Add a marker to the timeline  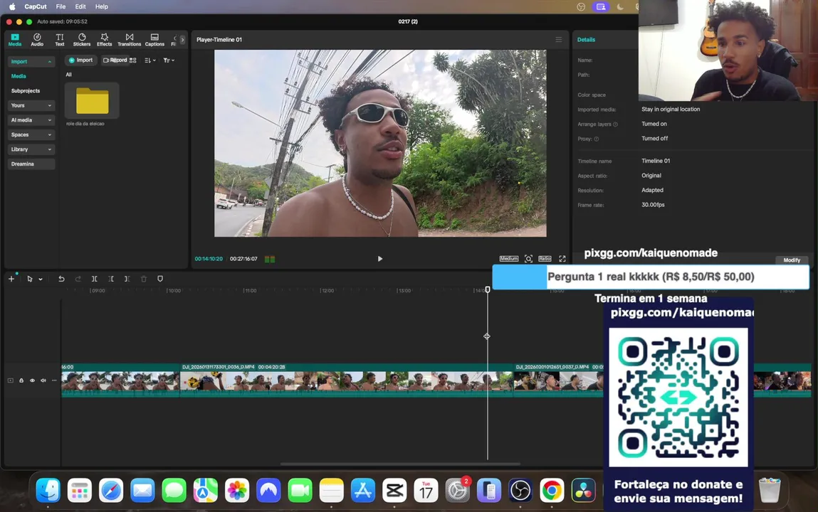(x=160, y=279)
